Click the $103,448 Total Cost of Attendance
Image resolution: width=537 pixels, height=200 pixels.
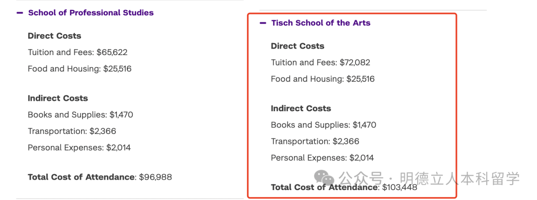coord(344,188)
